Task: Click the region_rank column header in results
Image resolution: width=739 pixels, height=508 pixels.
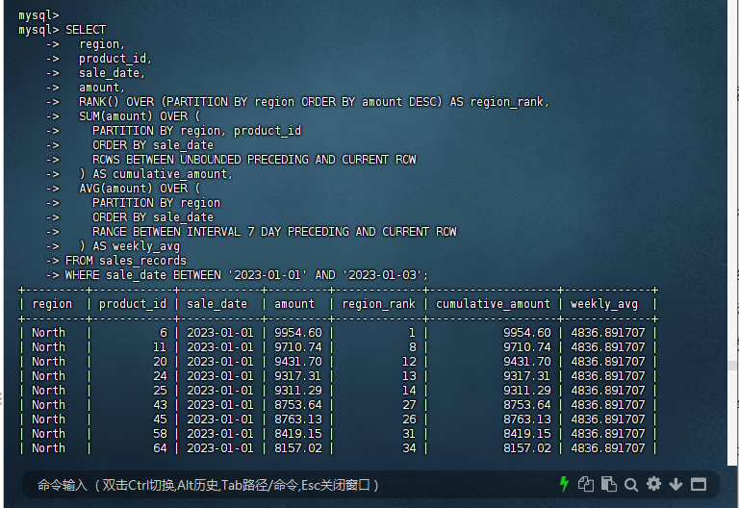Action: (x=378, y=304)
